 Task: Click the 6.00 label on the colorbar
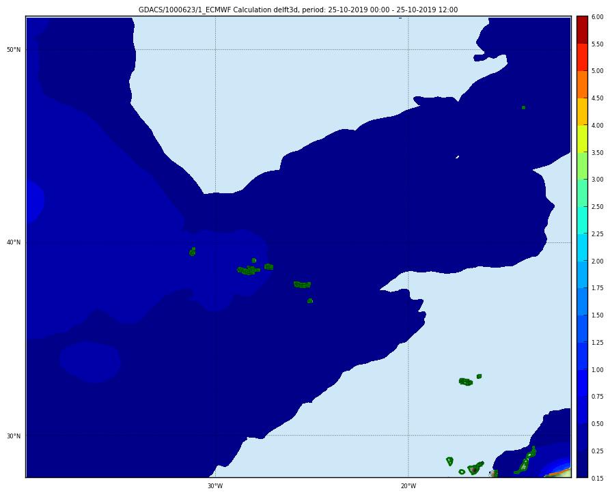point(597,16)
